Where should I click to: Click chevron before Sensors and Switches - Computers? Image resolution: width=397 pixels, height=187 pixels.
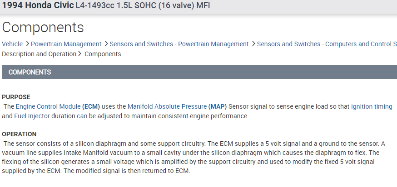click(253, 44)
